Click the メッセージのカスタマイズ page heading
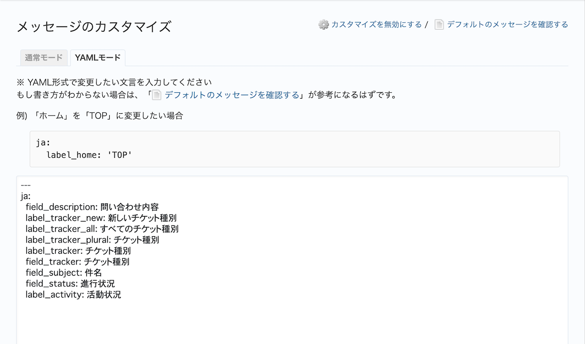This screenshot has height=344, width=585. pos(94,26)
